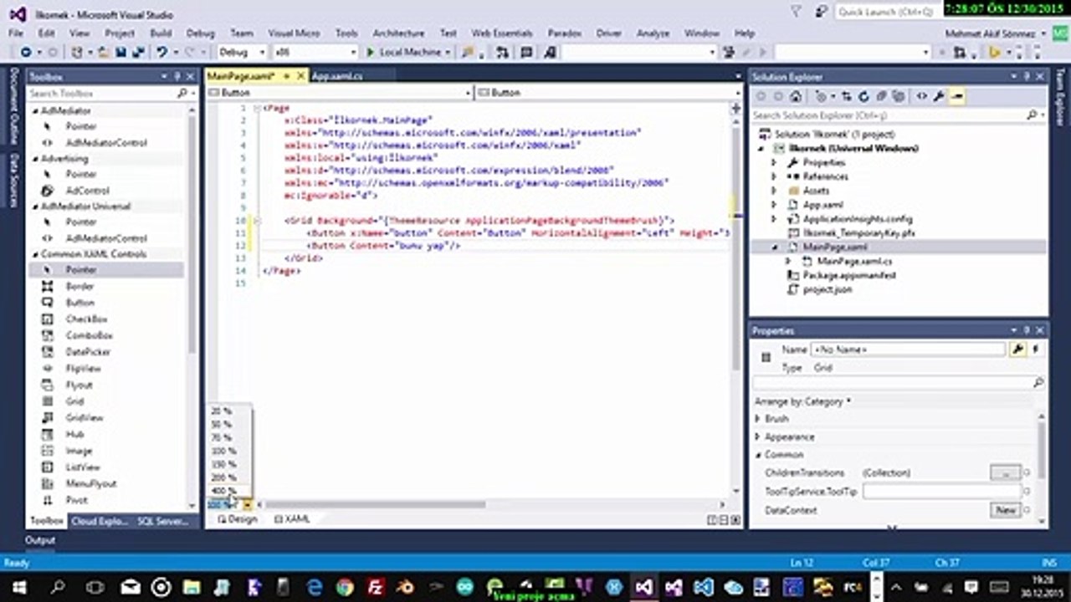The image size is (1071, 602).
Task: Open taskbar search
Action: 59,587
